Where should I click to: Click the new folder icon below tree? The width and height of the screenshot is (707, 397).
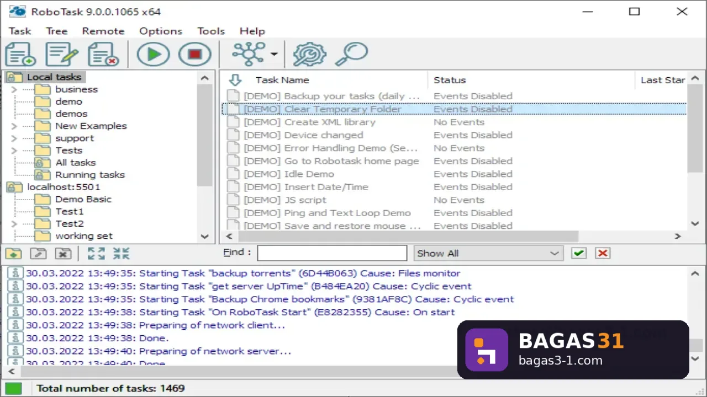[14, 253]
